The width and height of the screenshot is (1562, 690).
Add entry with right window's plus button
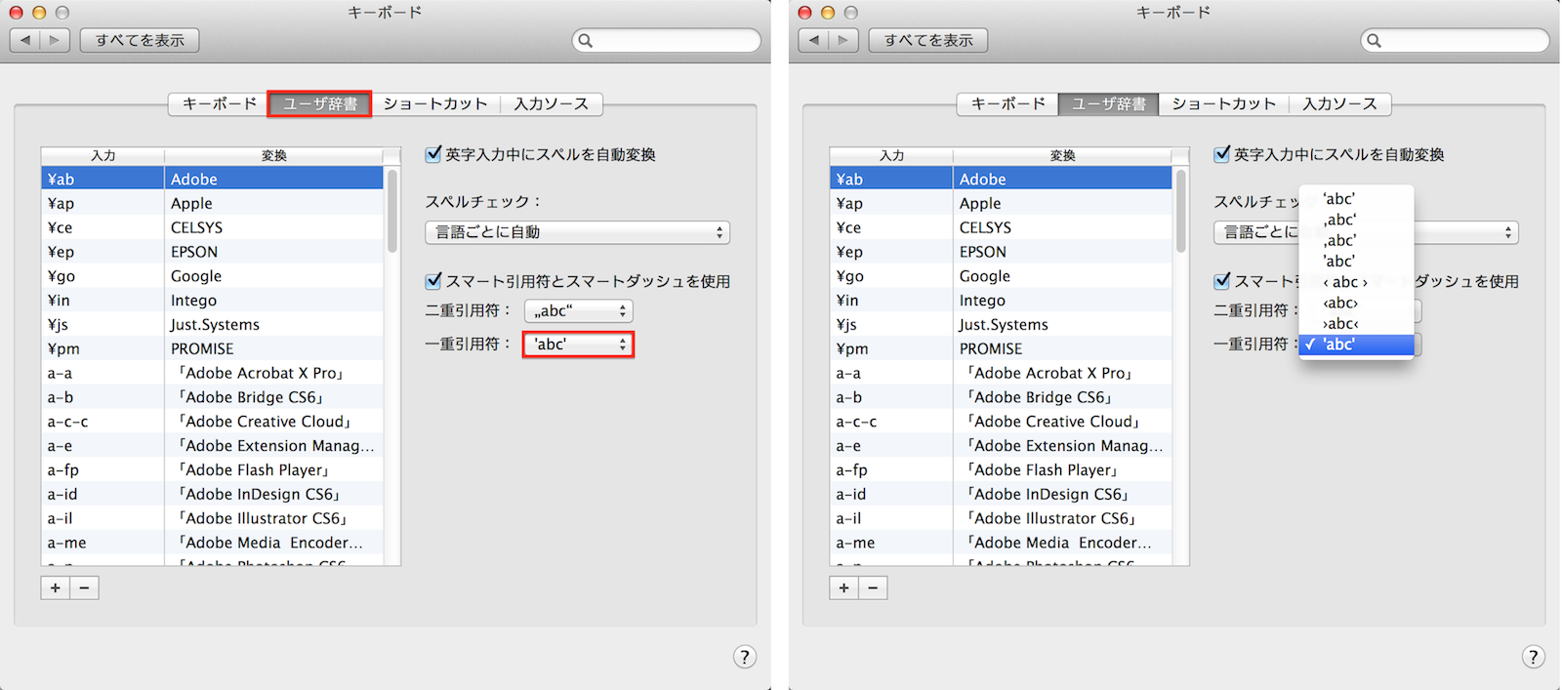844,588
